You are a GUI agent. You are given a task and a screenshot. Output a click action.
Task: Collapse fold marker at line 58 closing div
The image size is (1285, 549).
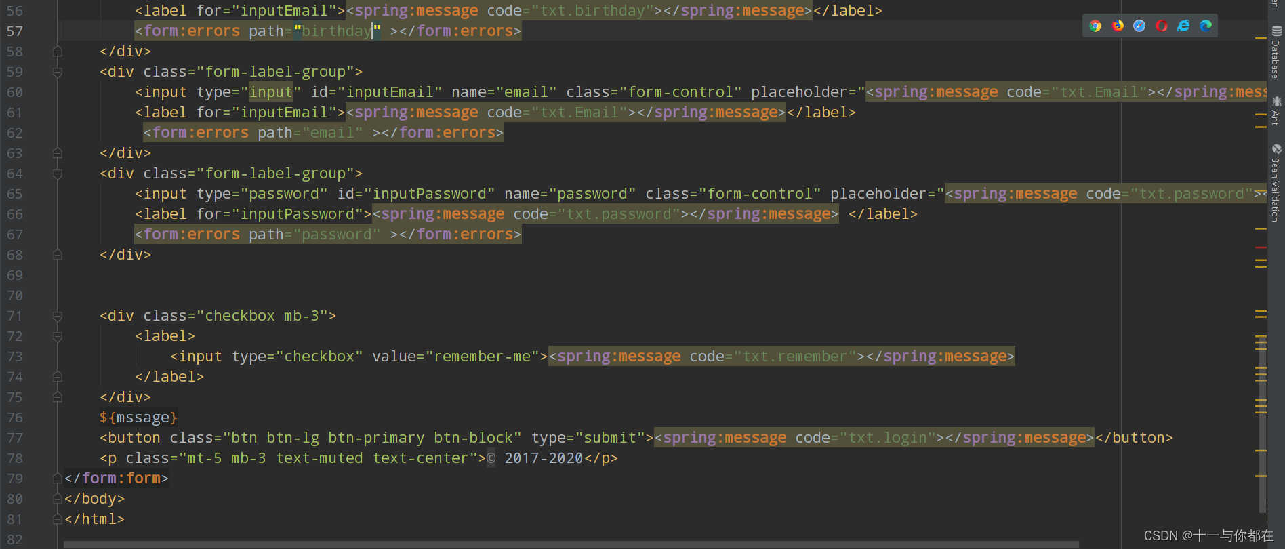(58, 52)
